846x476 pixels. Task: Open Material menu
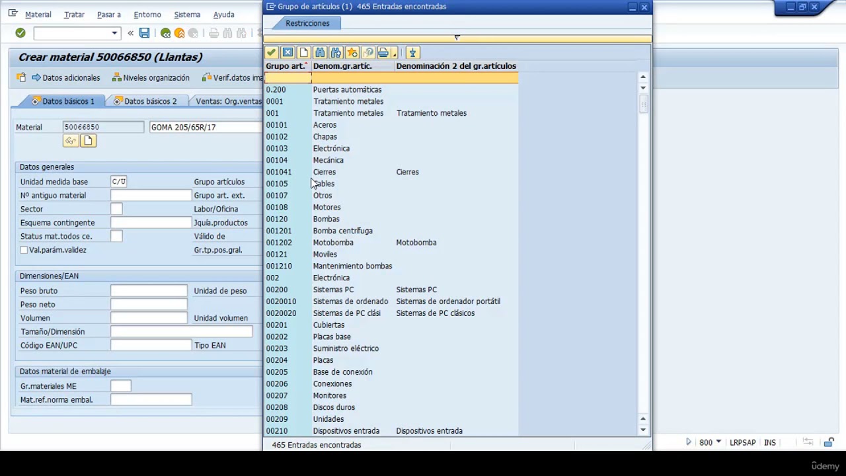point(38,15)
